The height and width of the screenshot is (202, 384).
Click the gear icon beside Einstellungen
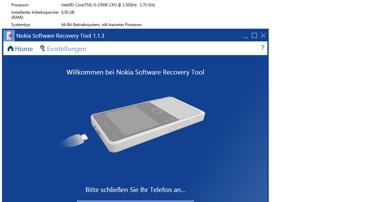point(42,48)
